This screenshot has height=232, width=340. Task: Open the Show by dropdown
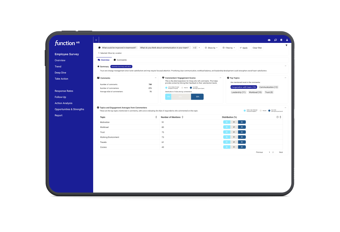click(x=211, y=48)
